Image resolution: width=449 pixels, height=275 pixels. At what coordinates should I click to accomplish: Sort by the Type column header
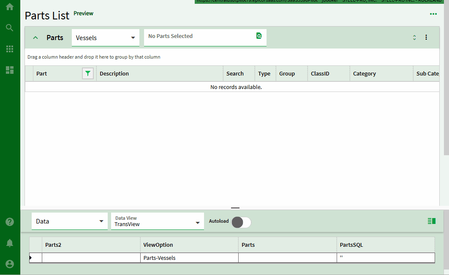[265, 74]
